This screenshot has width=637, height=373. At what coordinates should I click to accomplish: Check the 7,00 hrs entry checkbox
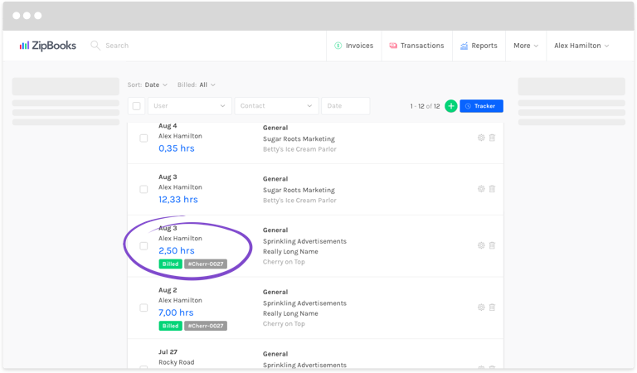pyautogui.click(x=143, y=308)
